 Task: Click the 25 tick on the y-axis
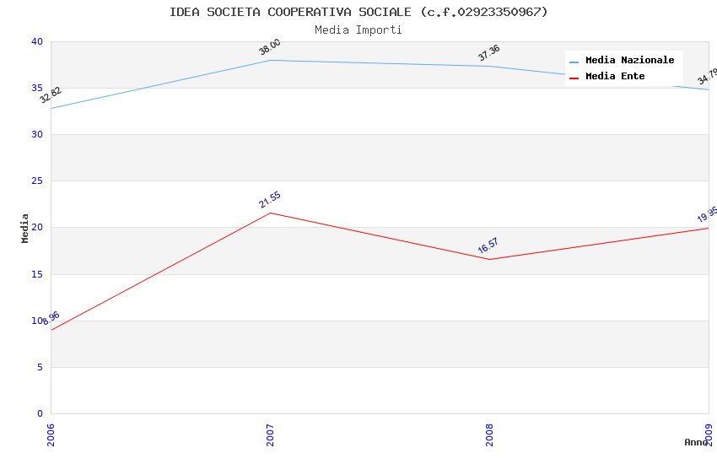pyautogui.click(x=36, y=181)
